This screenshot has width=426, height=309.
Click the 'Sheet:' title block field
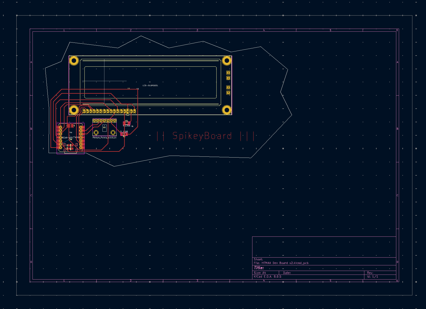click(x=258, y=259)
